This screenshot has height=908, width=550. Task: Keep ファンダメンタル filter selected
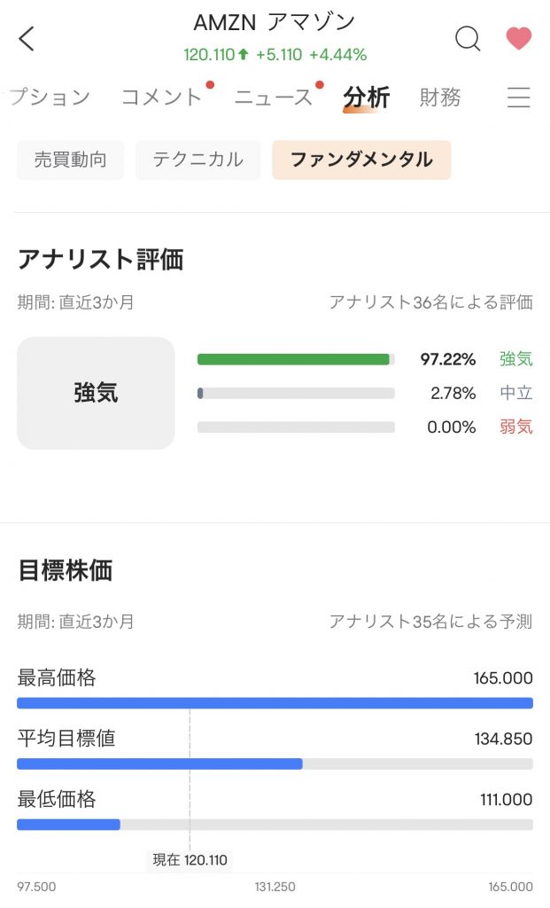tap(360, 160)
